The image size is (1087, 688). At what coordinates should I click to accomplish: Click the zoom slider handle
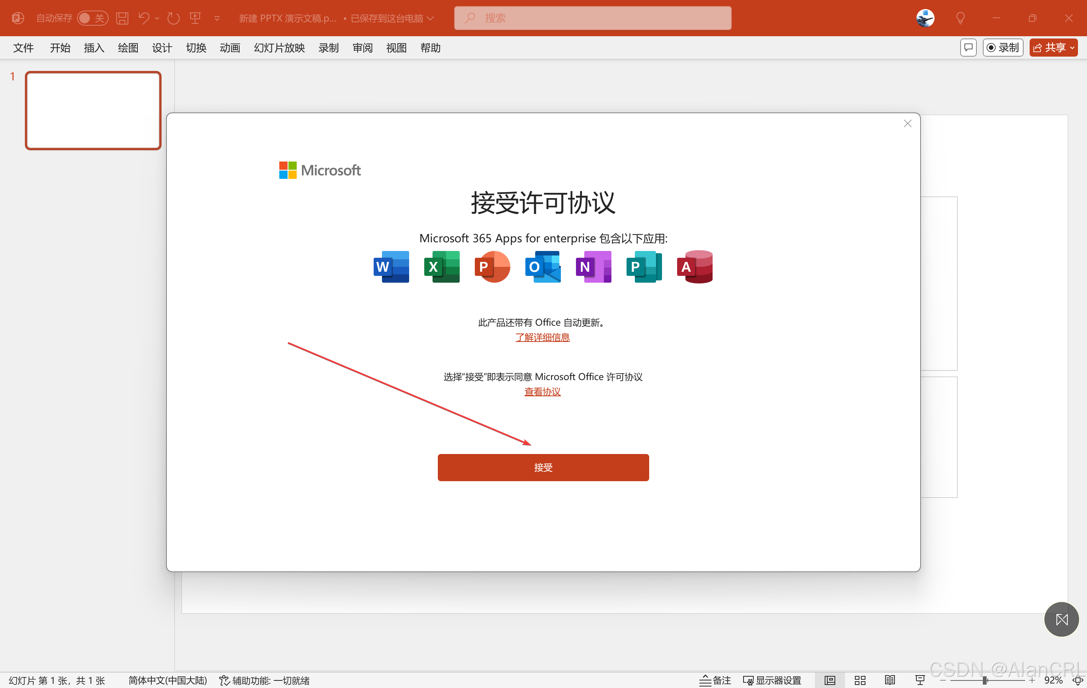(985, 680)
